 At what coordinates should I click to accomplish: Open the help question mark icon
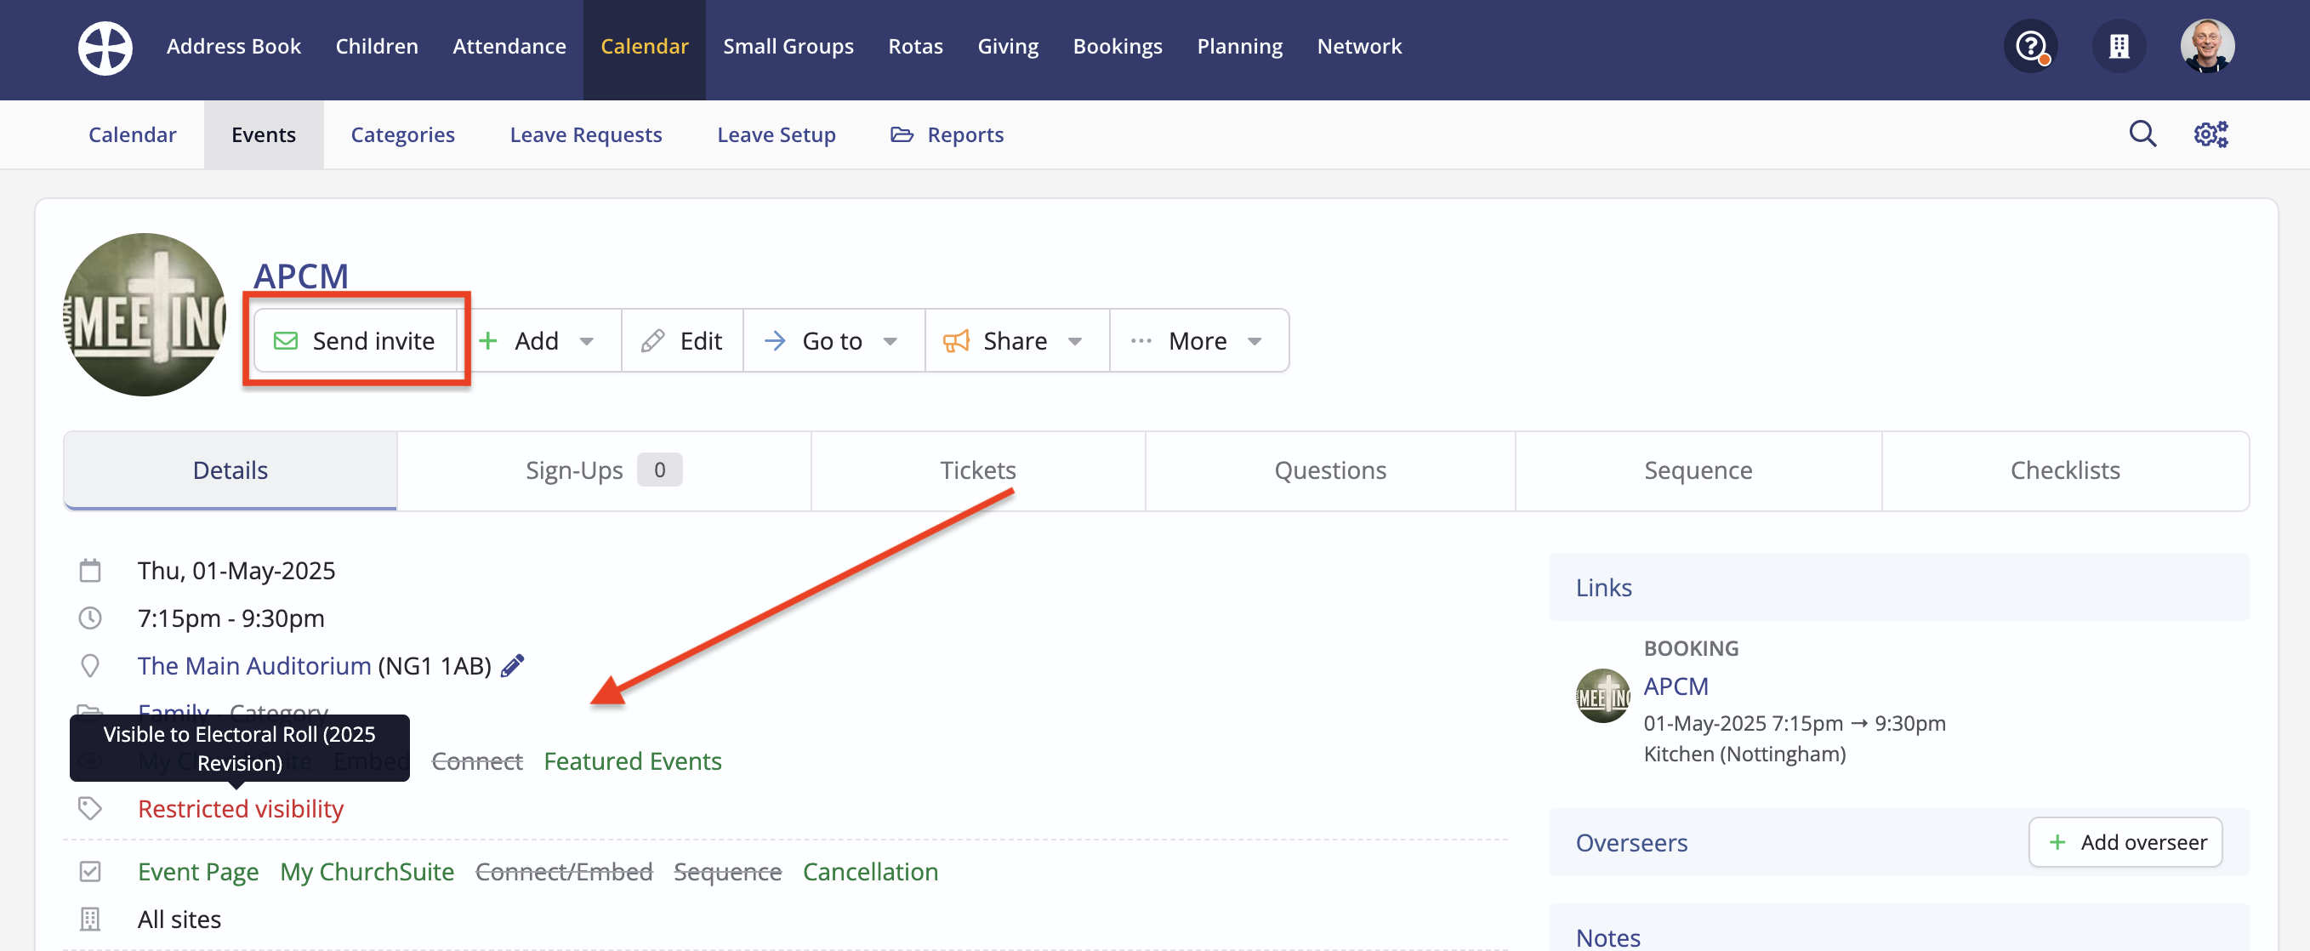pos(2030,46)
